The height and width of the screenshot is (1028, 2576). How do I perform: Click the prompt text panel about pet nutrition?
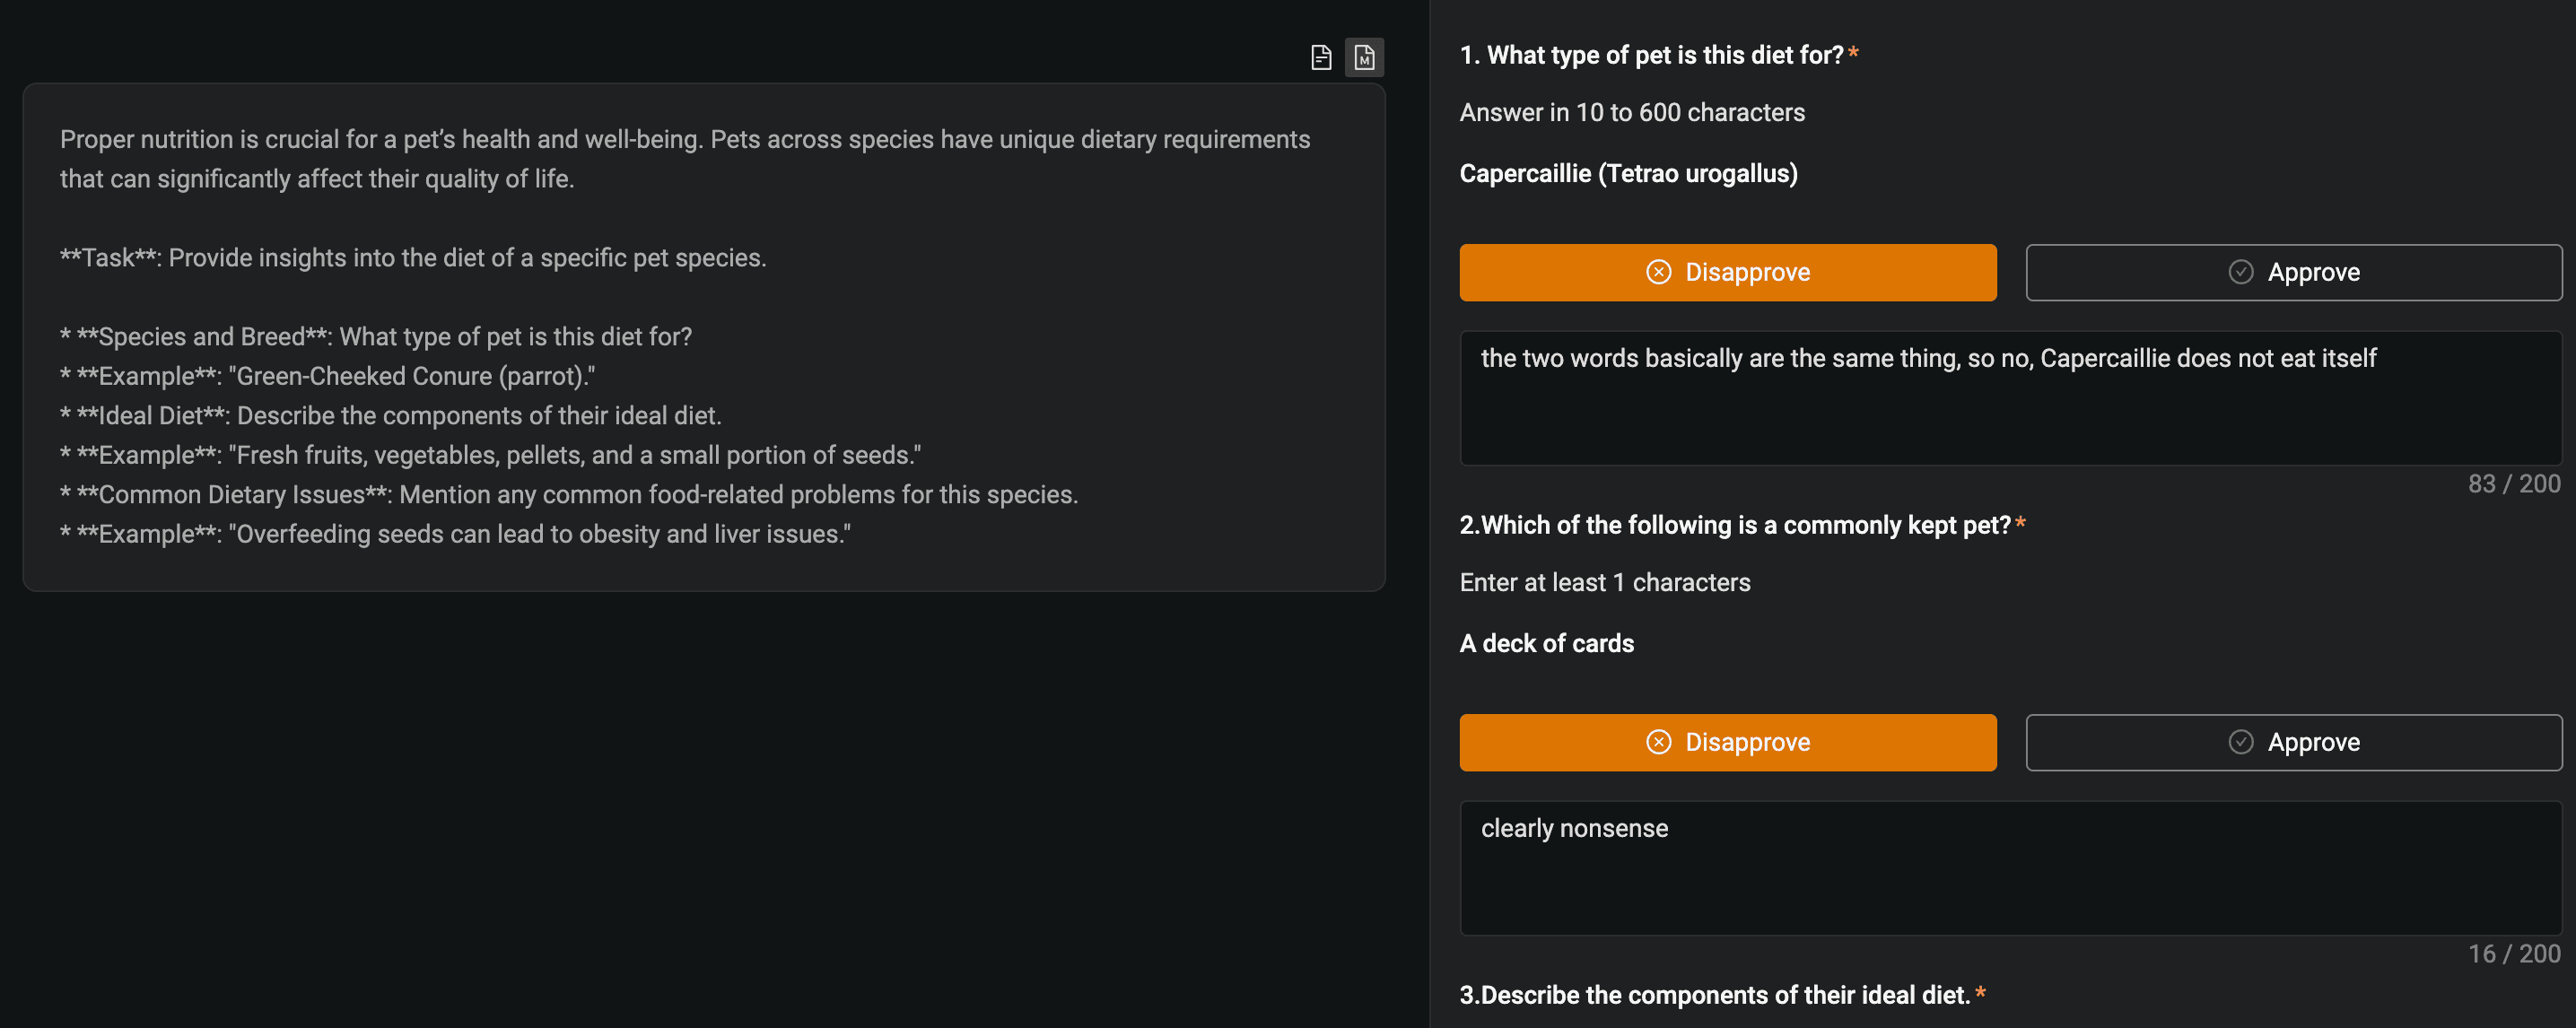click(704, 337)
